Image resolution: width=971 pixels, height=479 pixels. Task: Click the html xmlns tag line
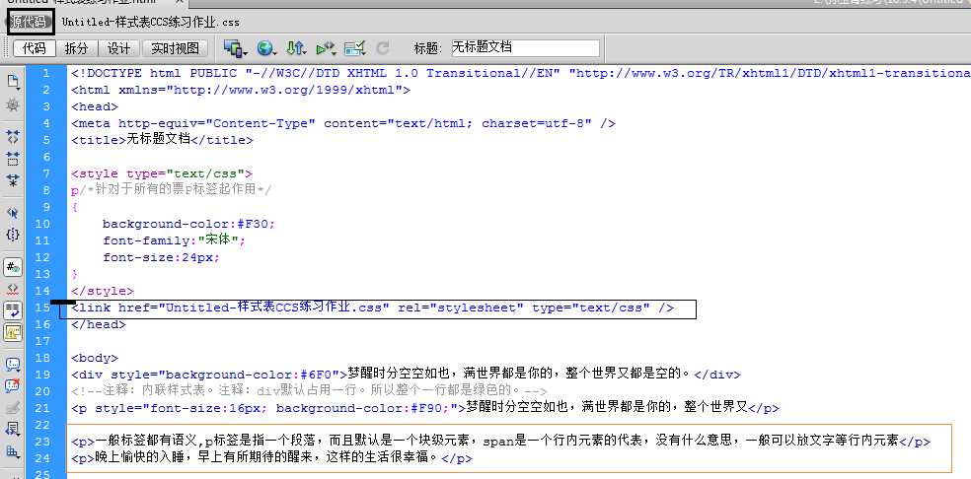point(240,90)
